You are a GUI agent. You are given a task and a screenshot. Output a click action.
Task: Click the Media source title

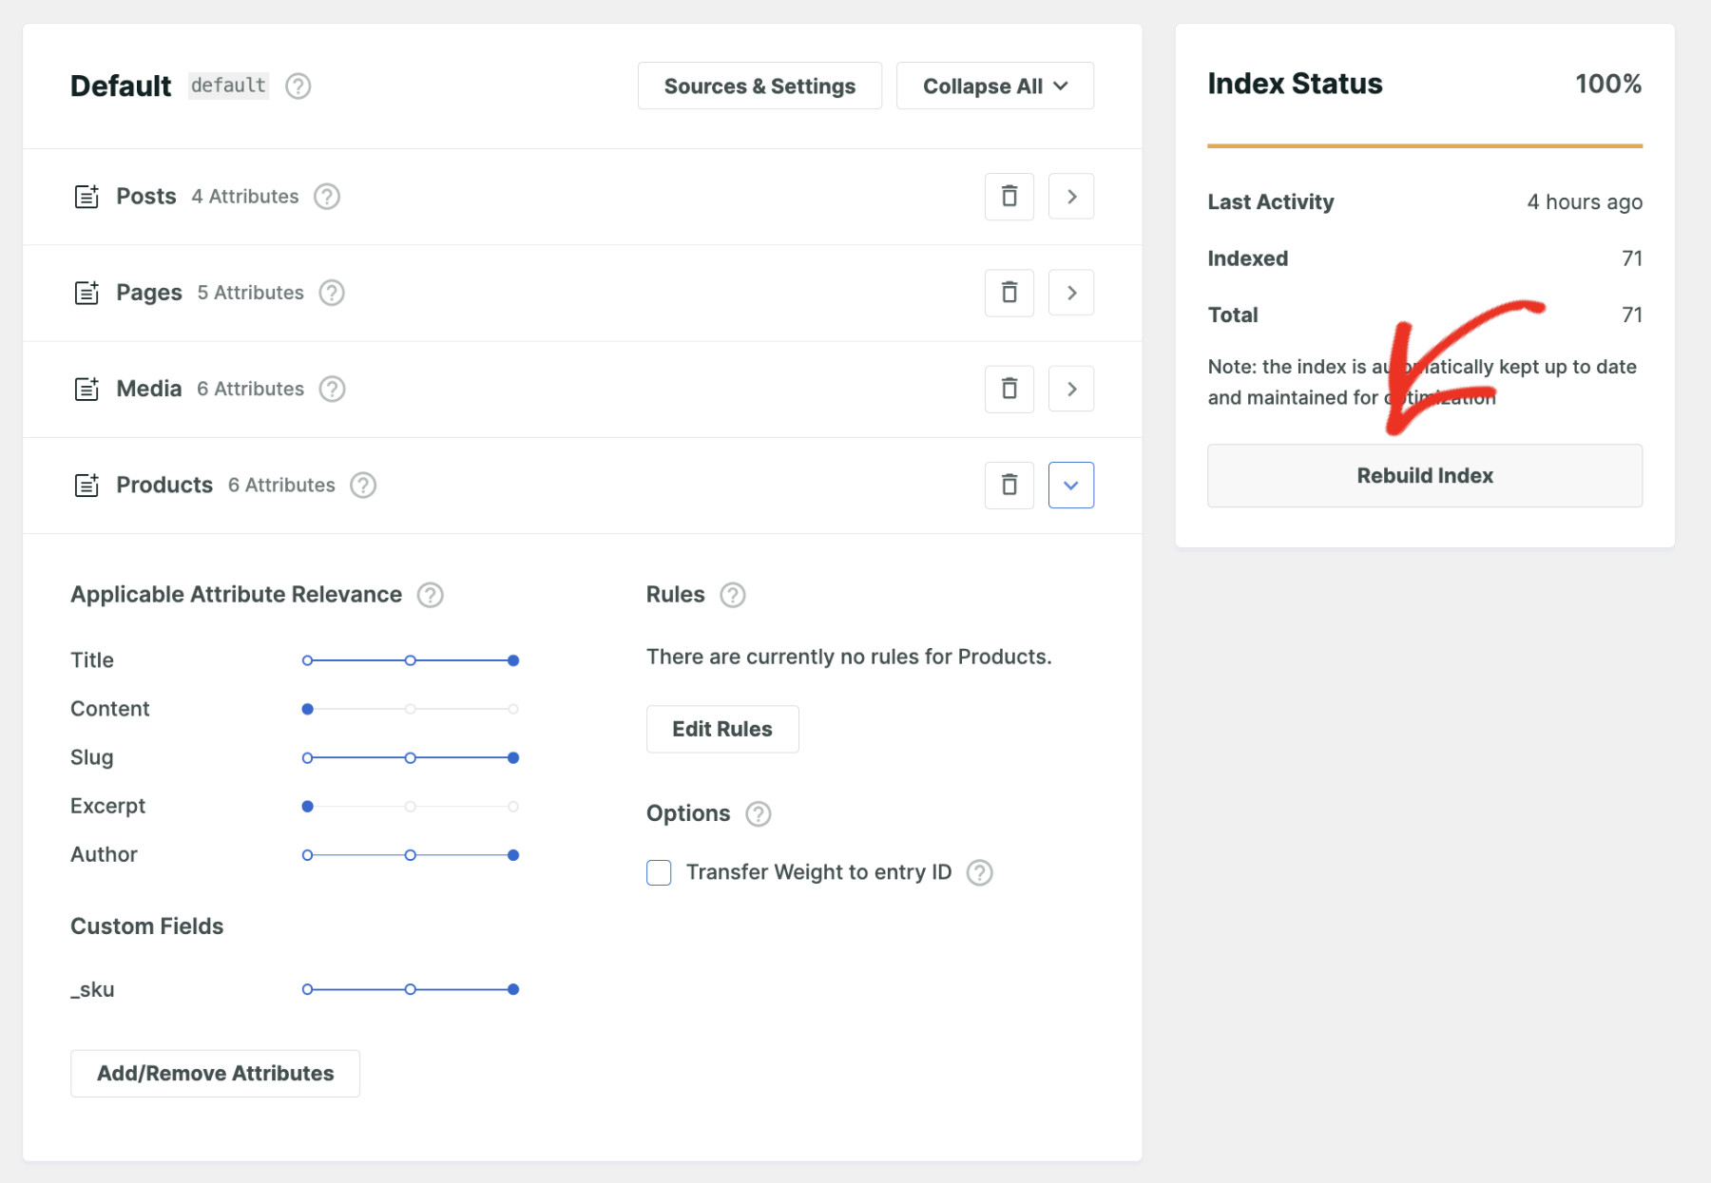point(149,389)
